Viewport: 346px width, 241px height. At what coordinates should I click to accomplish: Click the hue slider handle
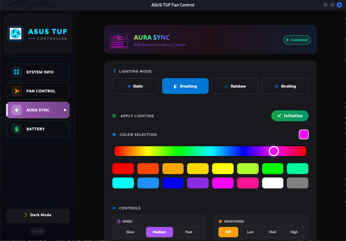coord(274,151)
